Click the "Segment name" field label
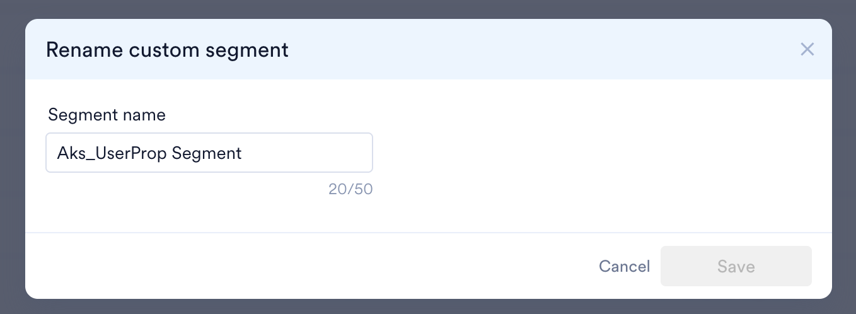856x314 pixels. 107,115
